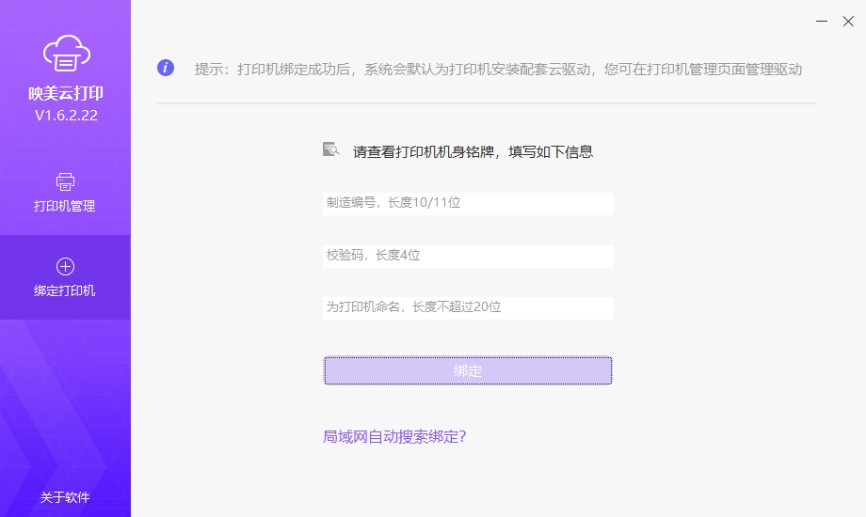Viewport: 866px width, 517px height.
Task: Select the 绑定打印机 sidebar label
Action: coord(65,290)
